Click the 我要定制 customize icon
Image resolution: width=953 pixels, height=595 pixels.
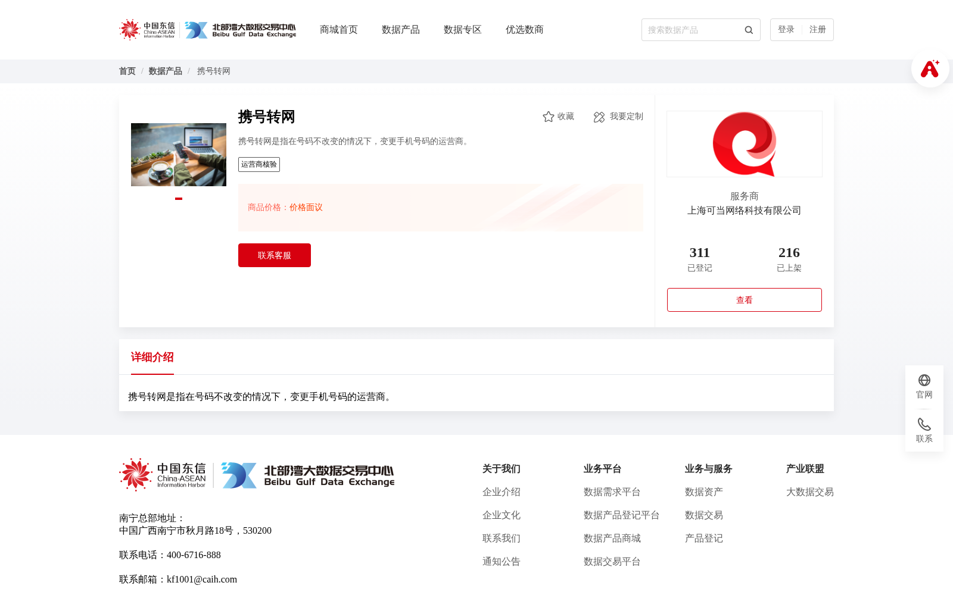click(x=599, y=117)
